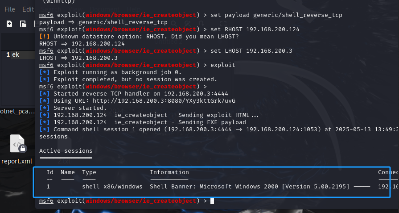Click the 'sessions' command text
This screenshot has height=213, width=399.
click(x=53, y=136)
